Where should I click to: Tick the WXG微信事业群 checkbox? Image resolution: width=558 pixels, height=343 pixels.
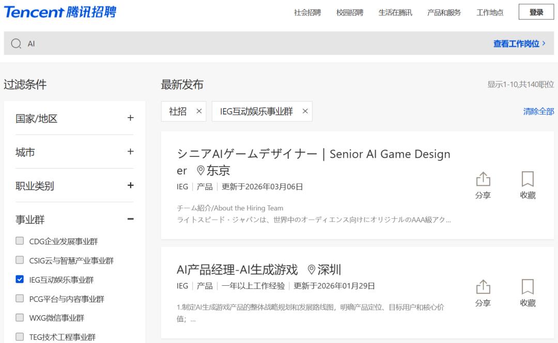point(20,318)
